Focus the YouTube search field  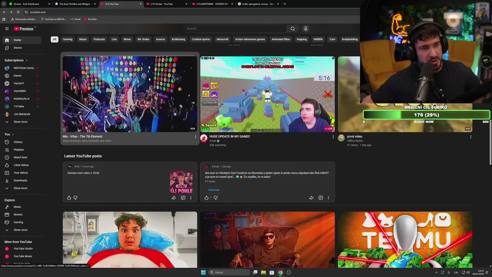[235, 28]
